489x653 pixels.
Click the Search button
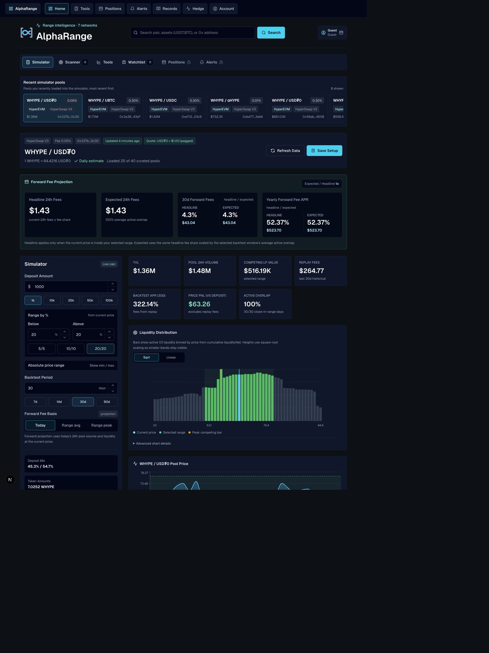click(x=271, y=33)
